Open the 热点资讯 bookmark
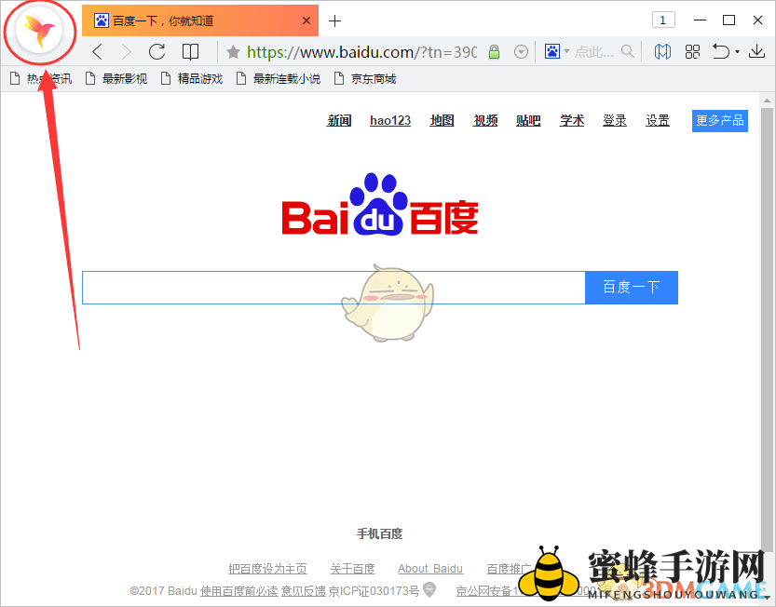776x607 pixels. pos(41,78)
